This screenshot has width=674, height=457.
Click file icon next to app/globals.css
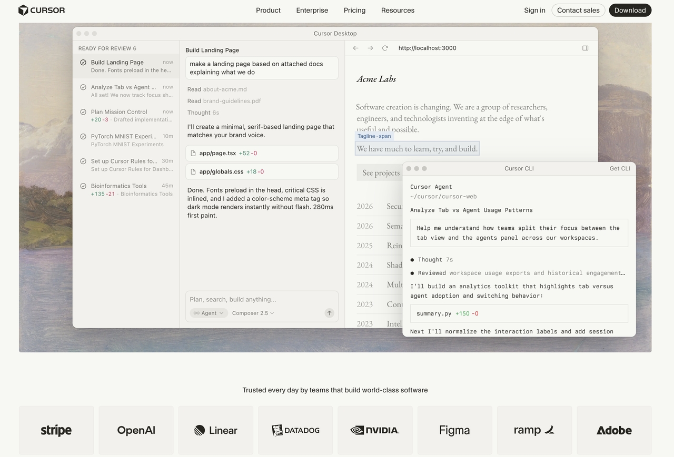point(193,171)
